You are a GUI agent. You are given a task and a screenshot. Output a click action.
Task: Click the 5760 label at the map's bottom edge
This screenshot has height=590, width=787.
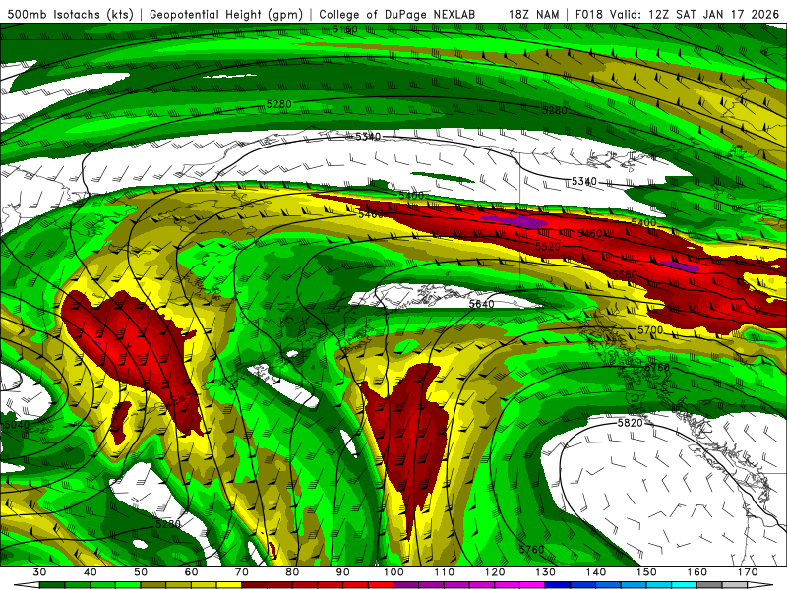532,550
